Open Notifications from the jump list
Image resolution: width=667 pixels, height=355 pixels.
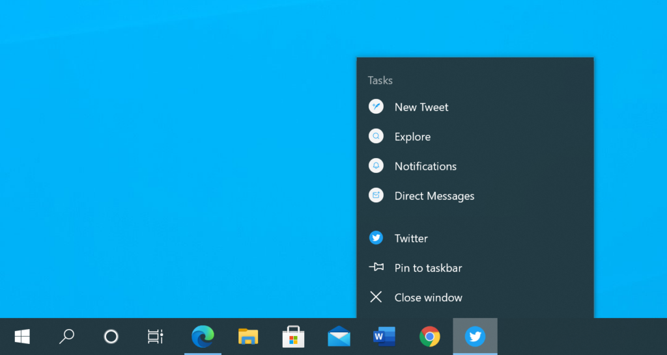click(x=475, y=166)
